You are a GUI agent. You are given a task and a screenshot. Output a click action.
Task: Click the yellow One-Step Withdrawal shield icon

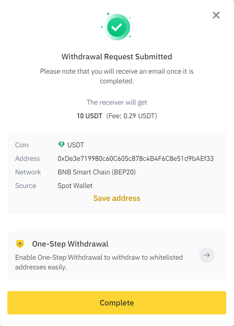20,244
